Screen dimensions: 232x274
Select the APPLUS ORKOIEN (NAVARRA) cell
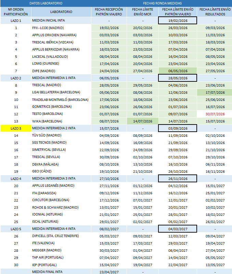pos(61,35)
